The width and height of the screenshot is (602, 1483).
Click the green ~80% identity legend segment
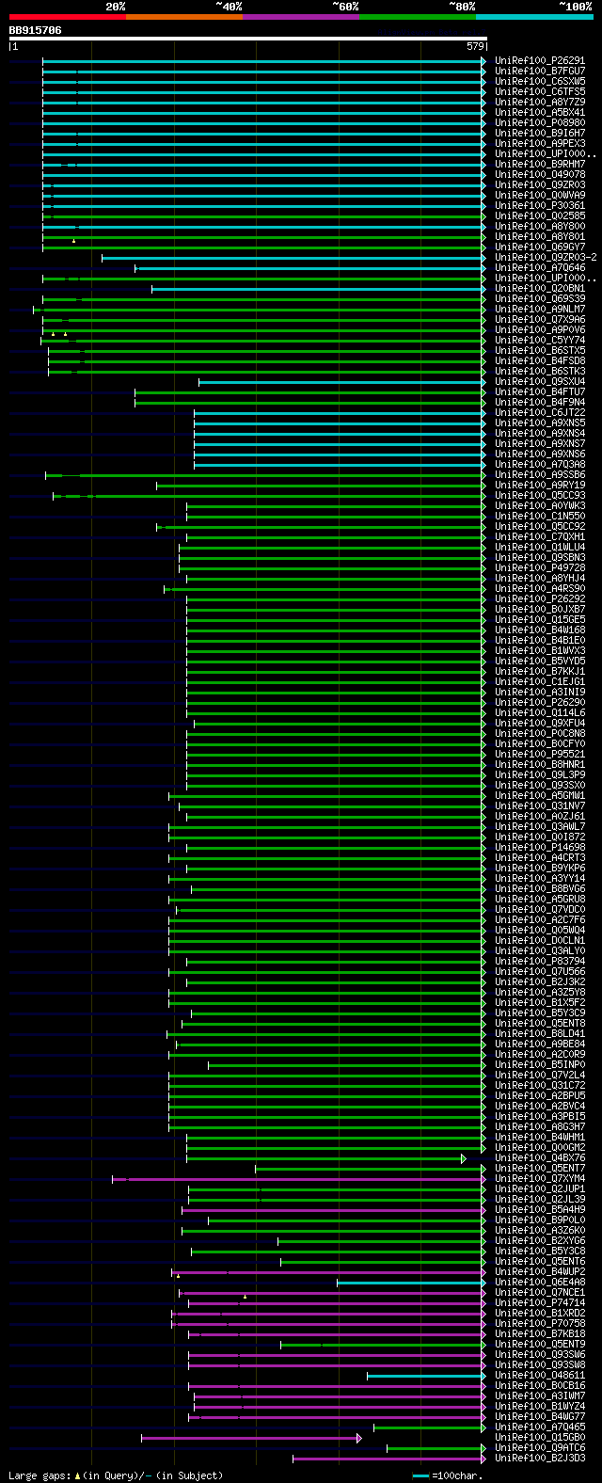(417, 17)
